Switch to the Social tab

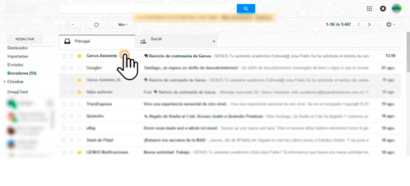(173, 42)
